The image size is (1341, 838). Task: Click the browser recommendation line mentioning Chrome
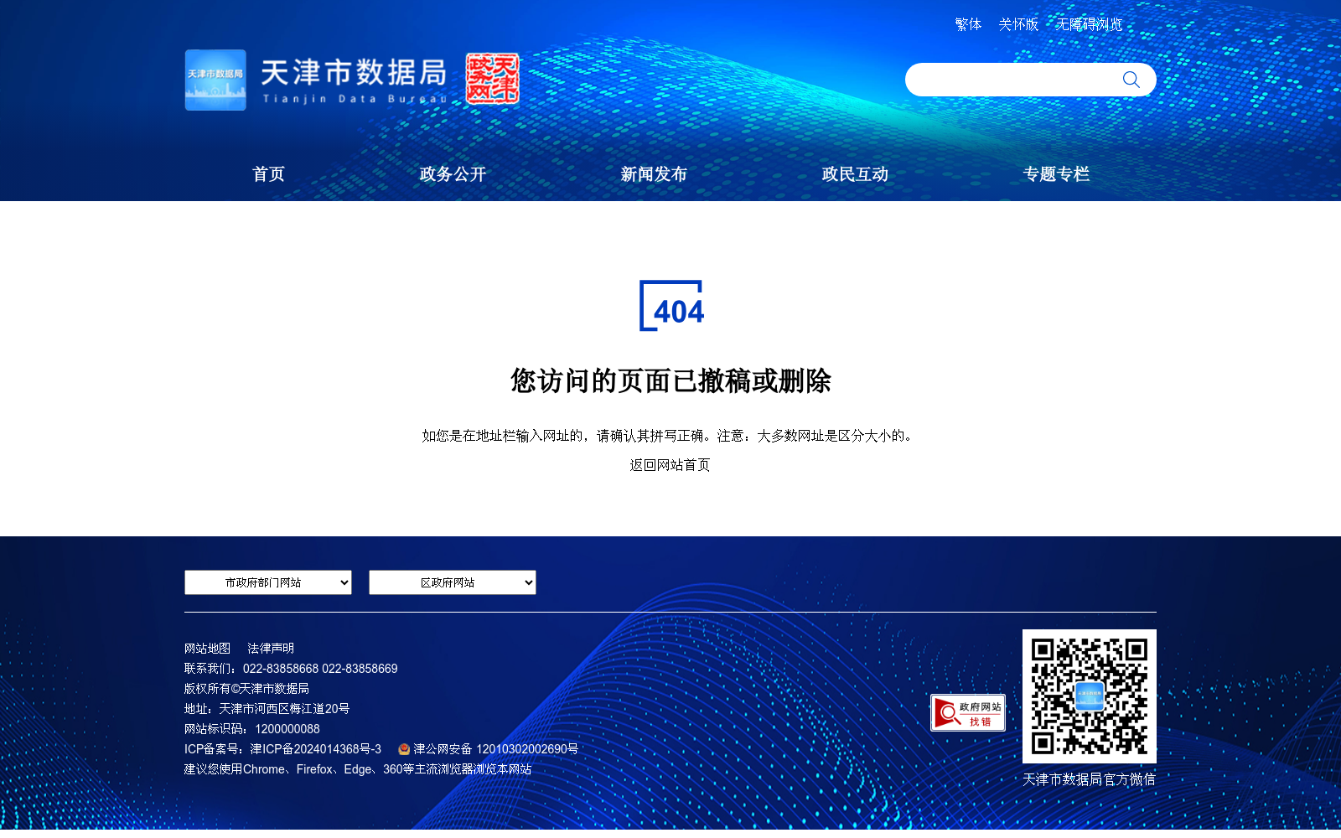(x=358, y=769)
